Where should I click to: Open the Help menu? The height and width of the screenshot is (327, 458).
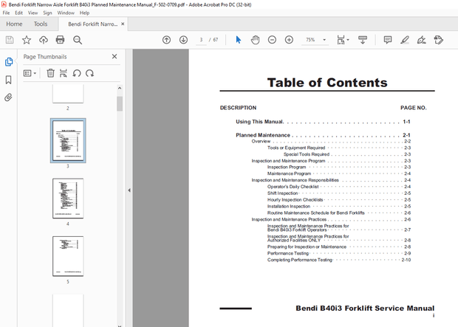84,13
